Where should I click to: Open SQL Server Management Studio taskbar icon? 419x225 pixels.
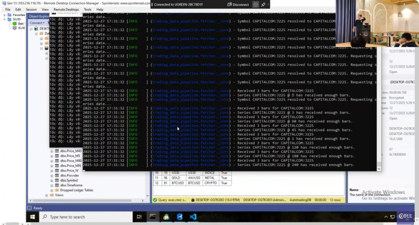coord(166,217)
